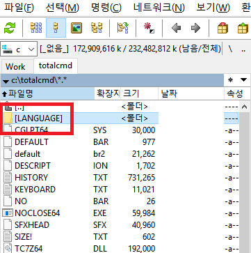Screen dimensions: 251x253
Task: Select the CGLPT64 file
Action: click(120, 130)
